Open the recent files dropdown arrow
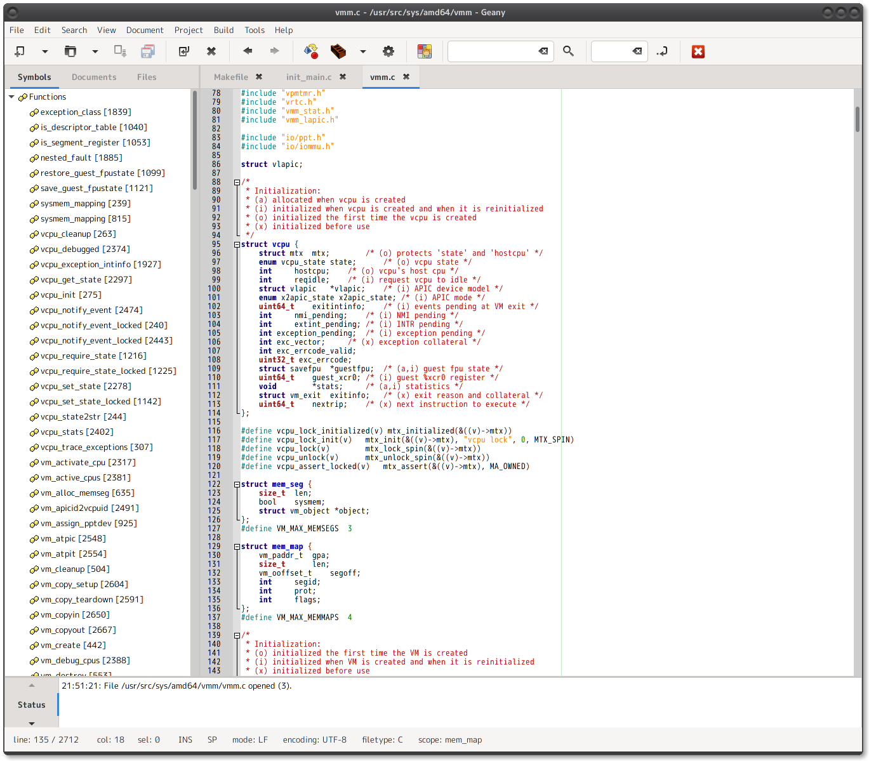 (x=95, y=51)
